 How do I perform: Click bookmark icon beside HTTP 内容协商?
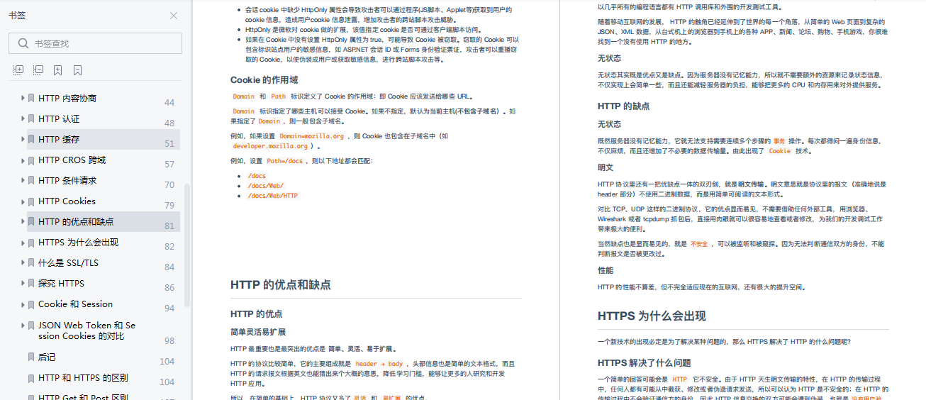[x=31, y=98]
